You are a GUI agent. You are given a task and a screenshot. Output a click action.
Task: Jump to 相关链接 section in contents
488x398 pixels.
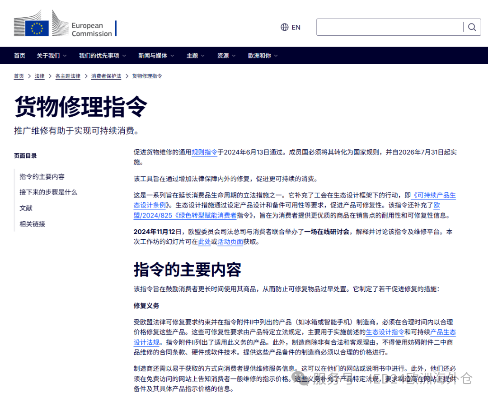(33, 224)
